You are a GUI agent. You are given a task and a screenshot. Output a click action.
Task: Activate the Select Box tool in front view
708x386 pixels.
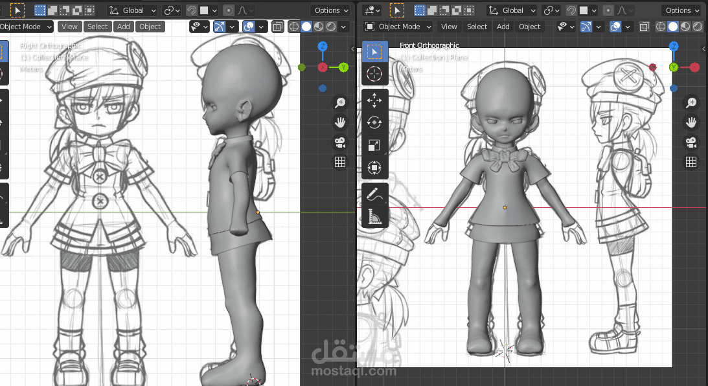[374, 51]
